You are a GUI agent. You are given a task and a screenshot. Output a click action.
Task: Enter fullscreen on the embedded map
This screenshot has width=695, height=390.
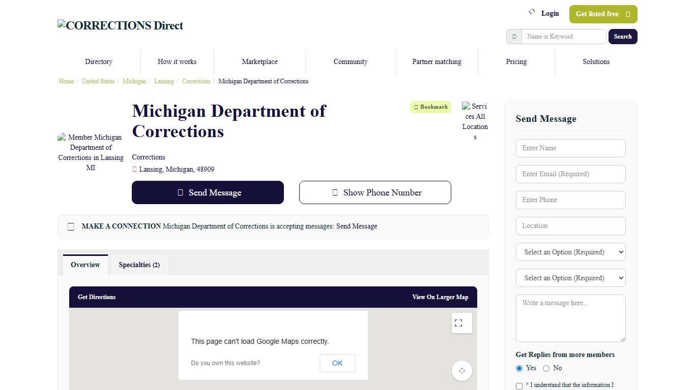pyautogui.click(x=461, y=323)
